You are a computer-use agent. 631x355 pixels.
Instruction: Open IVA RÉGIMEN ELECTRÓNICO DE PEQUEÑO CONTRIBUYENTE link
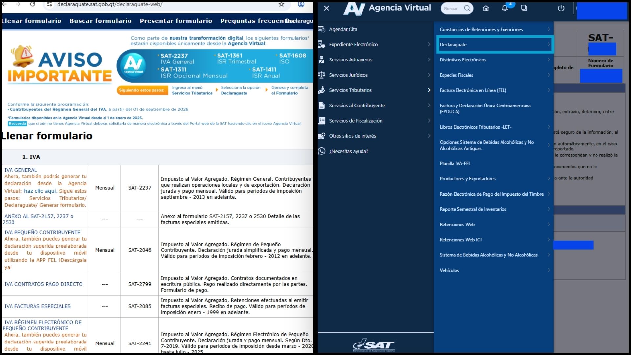(42, 325)
